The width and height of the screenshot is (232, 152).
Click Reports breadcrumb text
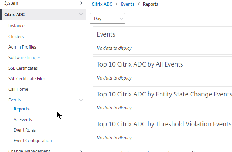(150, 4)
